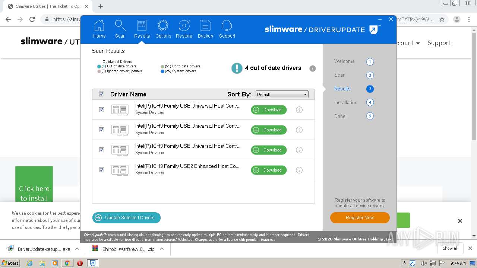The height and width of the screenshot is (268, 477).
Task: Uncheck the third ICH9 USB Universal Host driver
Action: point(101,150)
